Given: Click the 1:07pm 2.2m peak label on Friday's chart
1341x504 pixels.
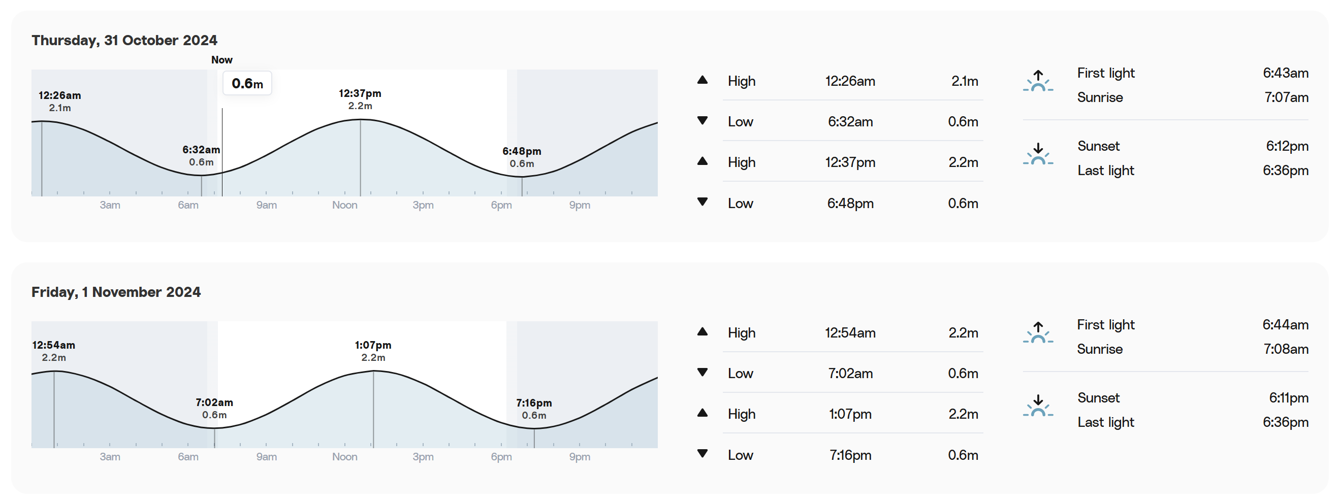Looking at the screenshot, I should [x=373, y=351].
